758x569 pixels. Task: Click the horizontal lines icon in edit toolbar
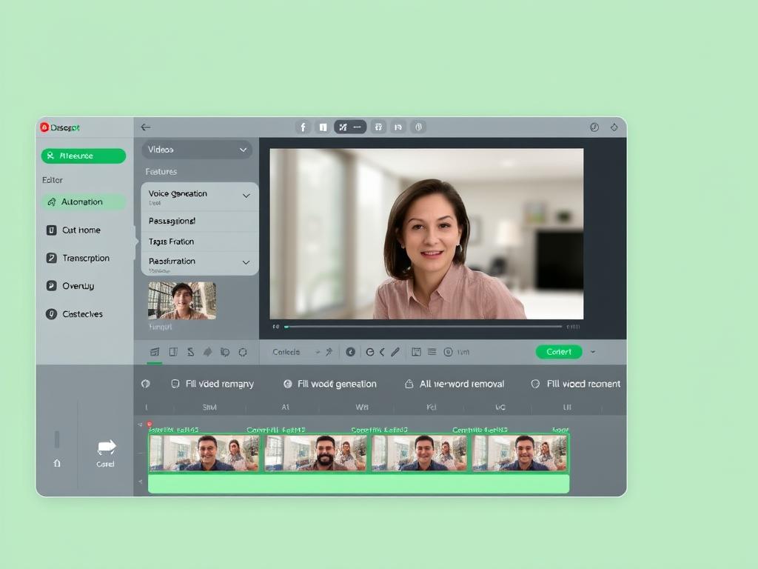tap(432, 352)
